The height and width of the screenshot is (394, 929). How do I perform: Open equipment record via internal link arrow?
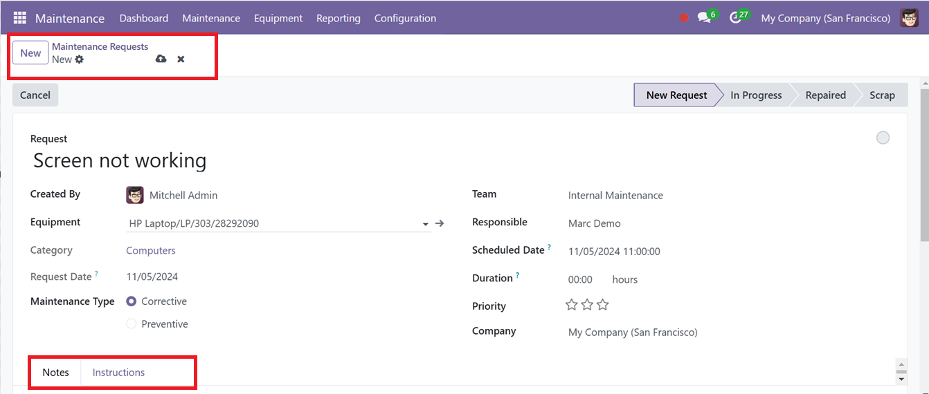click(x=440, y=223)
